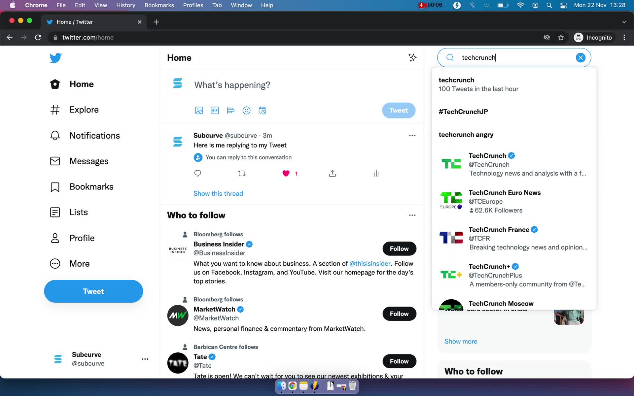Open Bookmarks in the sidebar
Viewport: 634px width, 396px height.
pyautogui.click(x=82, y=187)
